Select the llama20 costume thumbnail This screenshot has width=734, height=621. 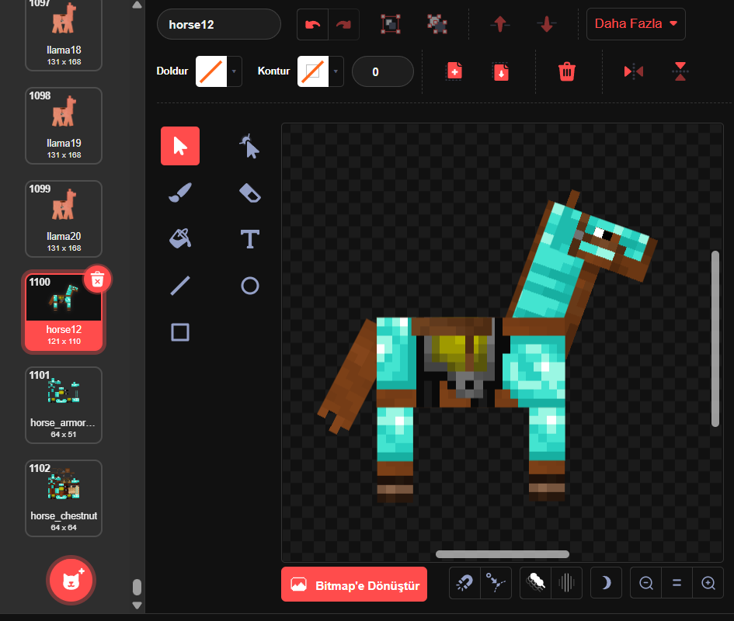[64, 219]
